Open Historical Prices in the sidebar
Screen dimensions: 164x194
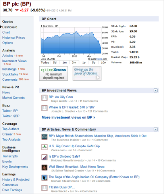pos(14,38)
